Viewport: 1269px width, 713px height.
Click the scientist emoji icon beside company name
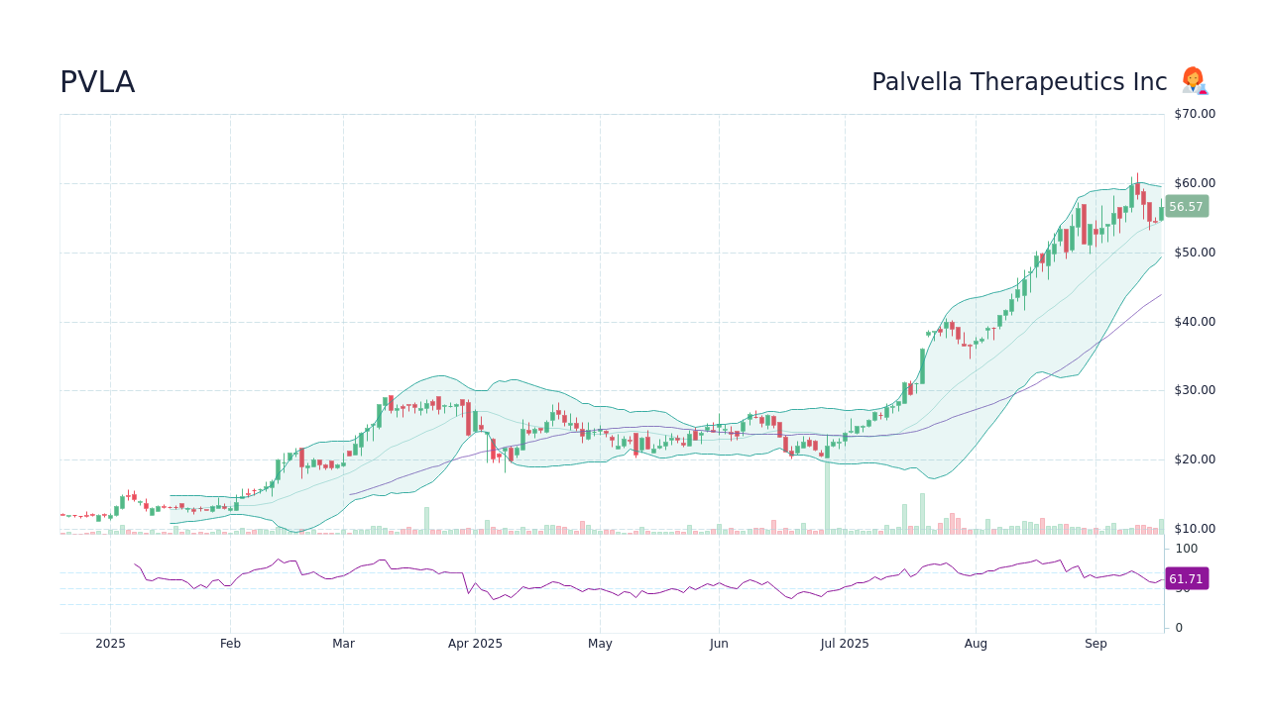click(x=1194, y=81)
